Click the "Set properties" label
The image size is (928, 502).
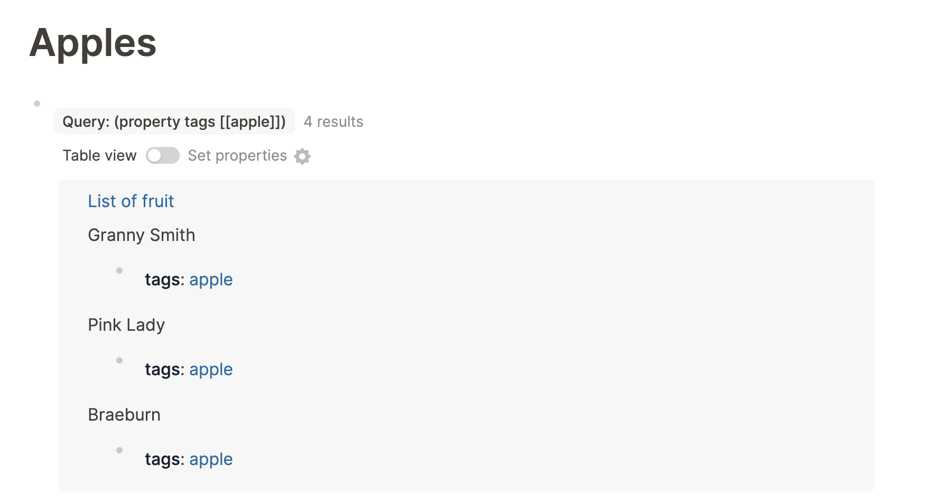[237, 155]
